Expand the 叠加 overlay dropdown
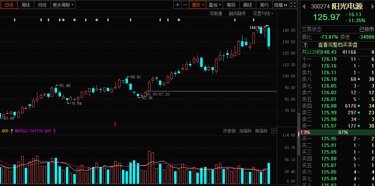Image resolution: width=375 pixels, height=186 pixels. (215, 5)
